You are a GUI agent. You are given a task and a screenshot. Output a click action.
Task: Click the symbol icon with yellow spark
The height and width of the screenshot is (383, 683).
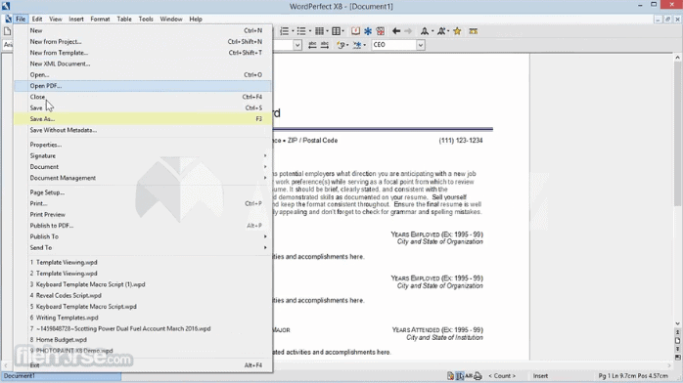pyautogui.click(x=341, y=45)
